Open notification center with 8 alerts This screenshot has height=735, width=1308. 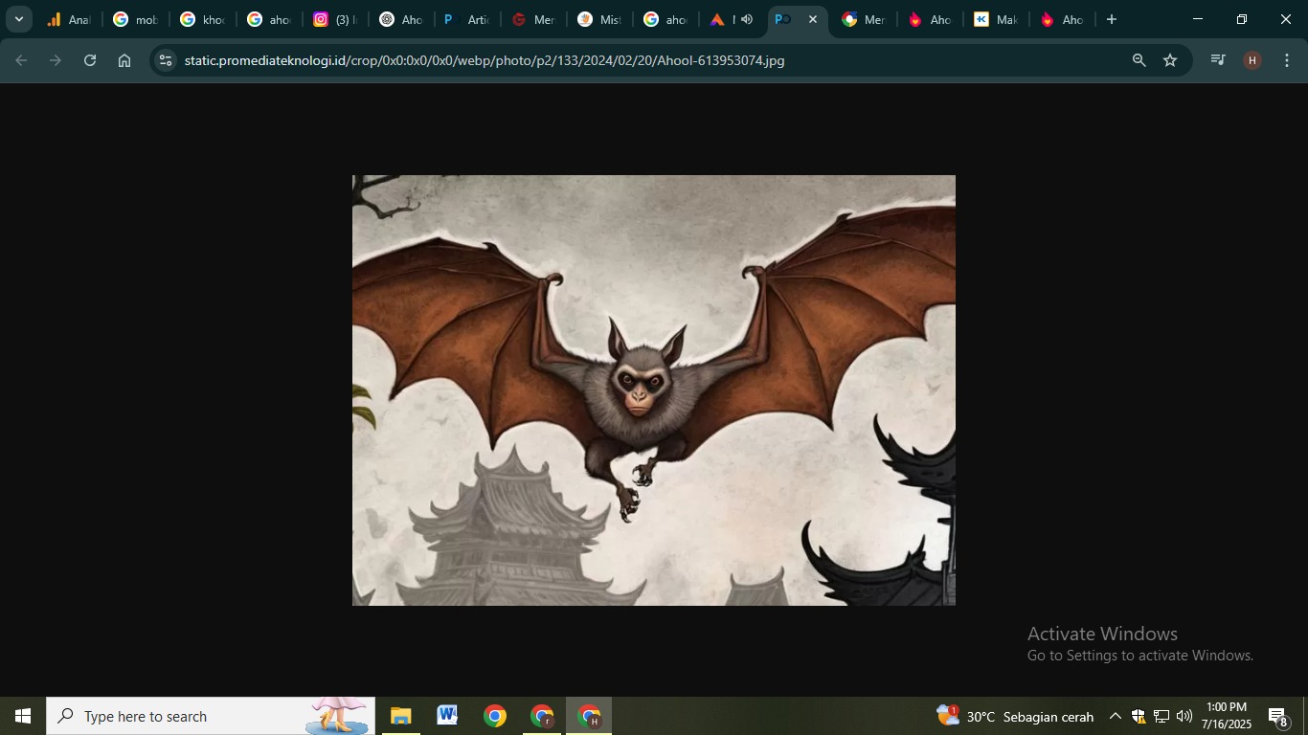point(1279,716)
